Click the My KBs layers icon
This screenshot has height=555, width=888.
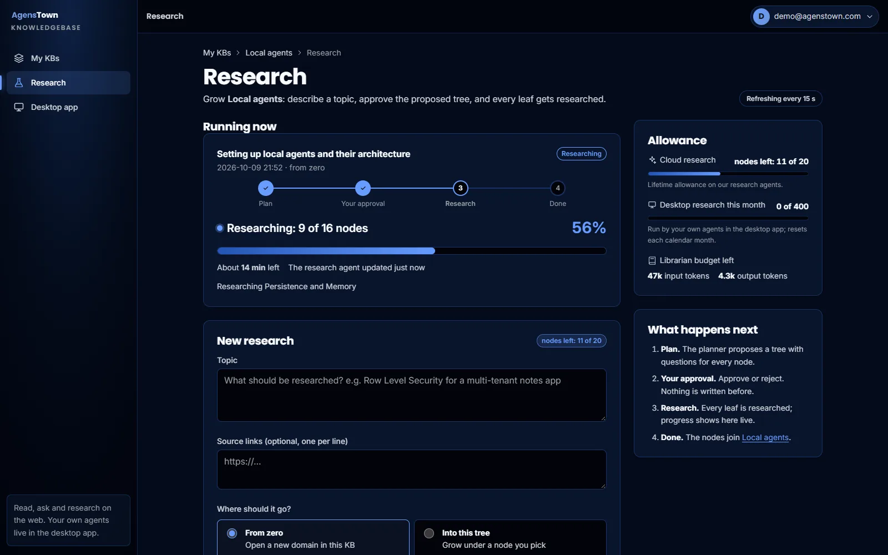19,58
